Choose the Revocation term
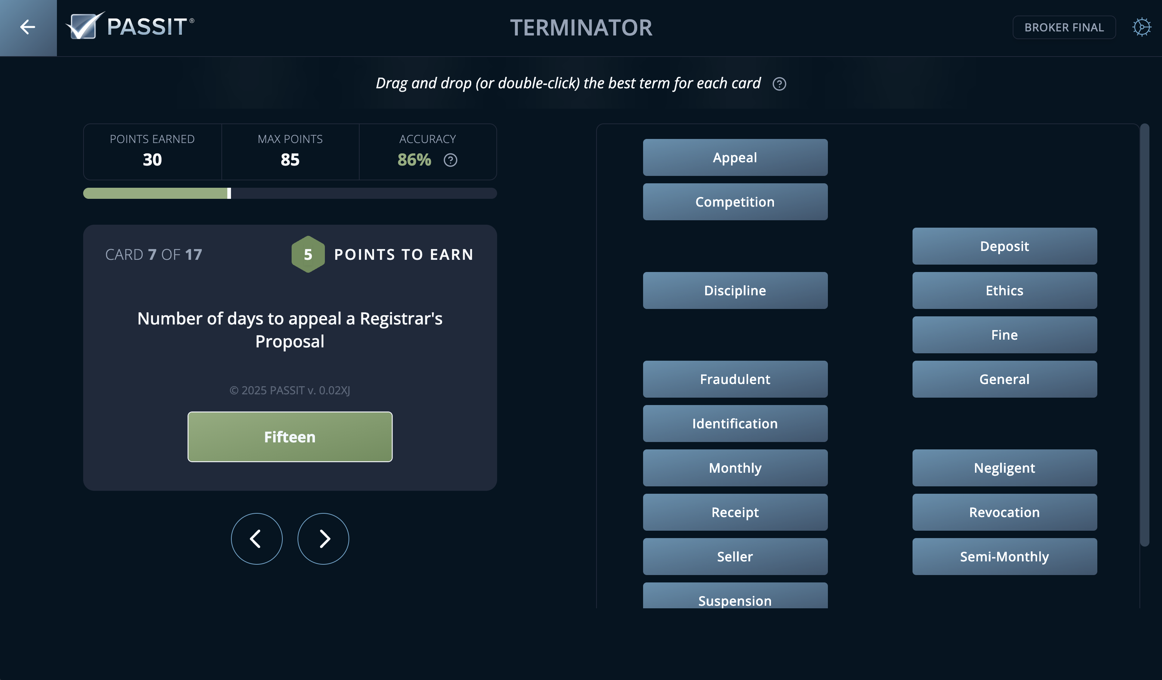The width and height of the screenshot is (1162, 680). (x=1005, y=512)
